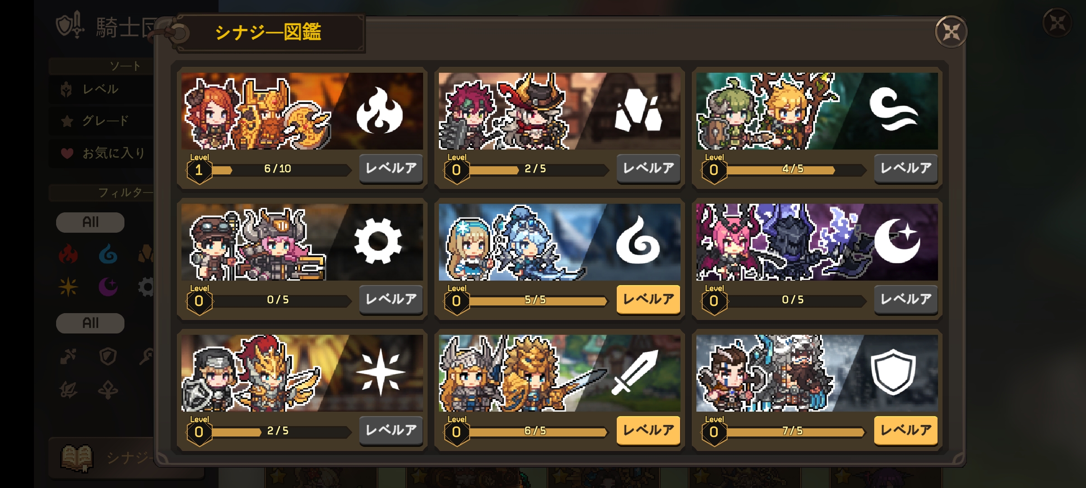Level up the shield synergy (7/5)

point(906,430)
